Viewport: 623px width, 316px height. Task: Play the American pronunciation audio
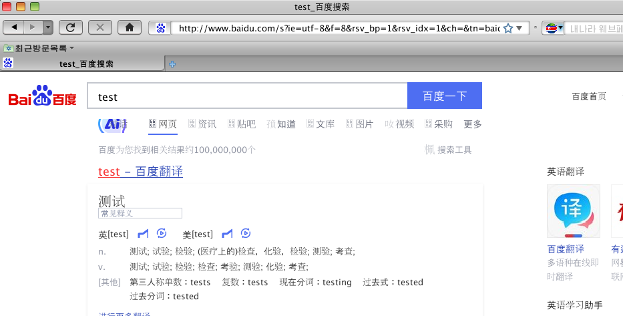246,233
